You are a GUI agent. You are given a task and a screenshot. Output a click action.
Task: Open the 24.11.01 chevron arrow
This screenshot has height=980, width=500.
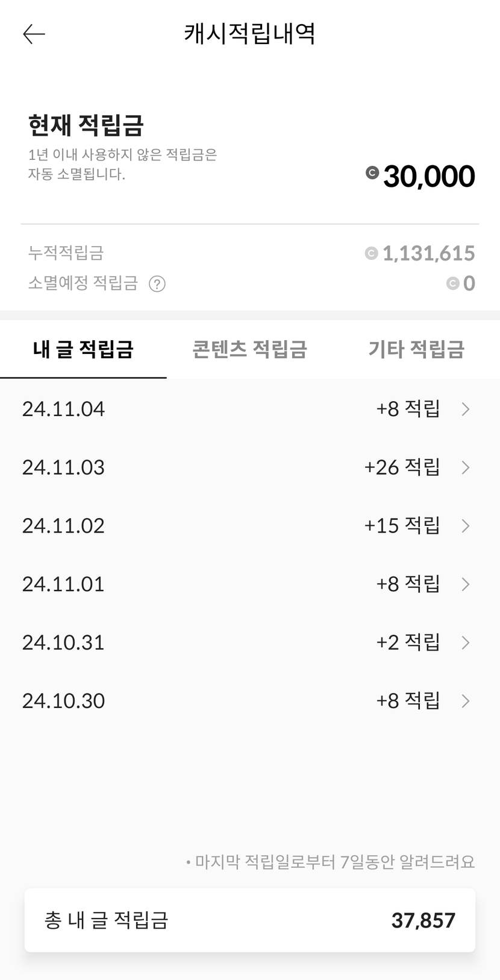(x=465, y=584)
